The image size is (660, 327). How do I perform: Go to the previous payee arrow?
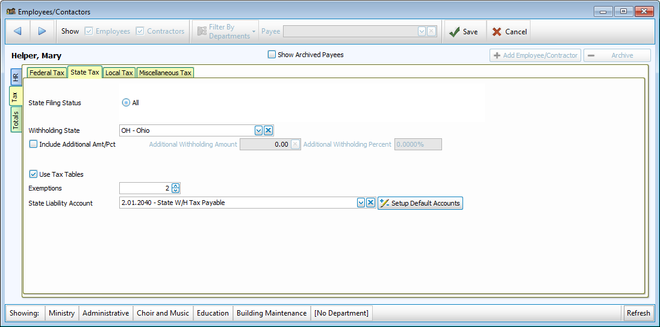click(17, 31)
